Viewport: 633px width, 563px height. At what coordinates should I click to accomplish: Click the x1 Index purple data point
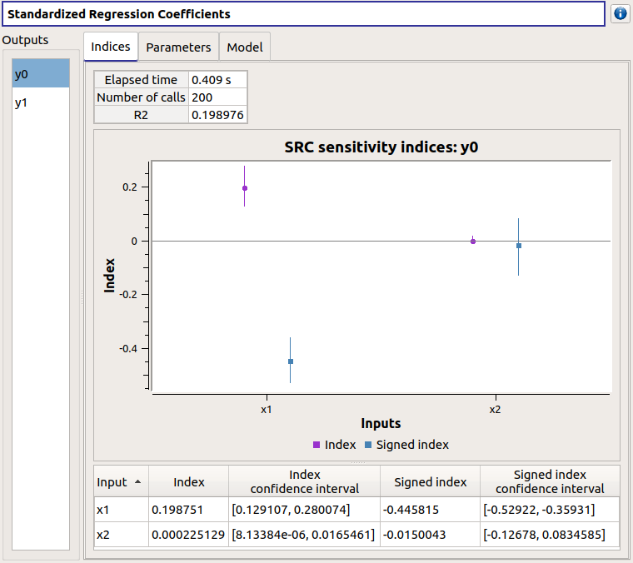[x=245, y=188]
